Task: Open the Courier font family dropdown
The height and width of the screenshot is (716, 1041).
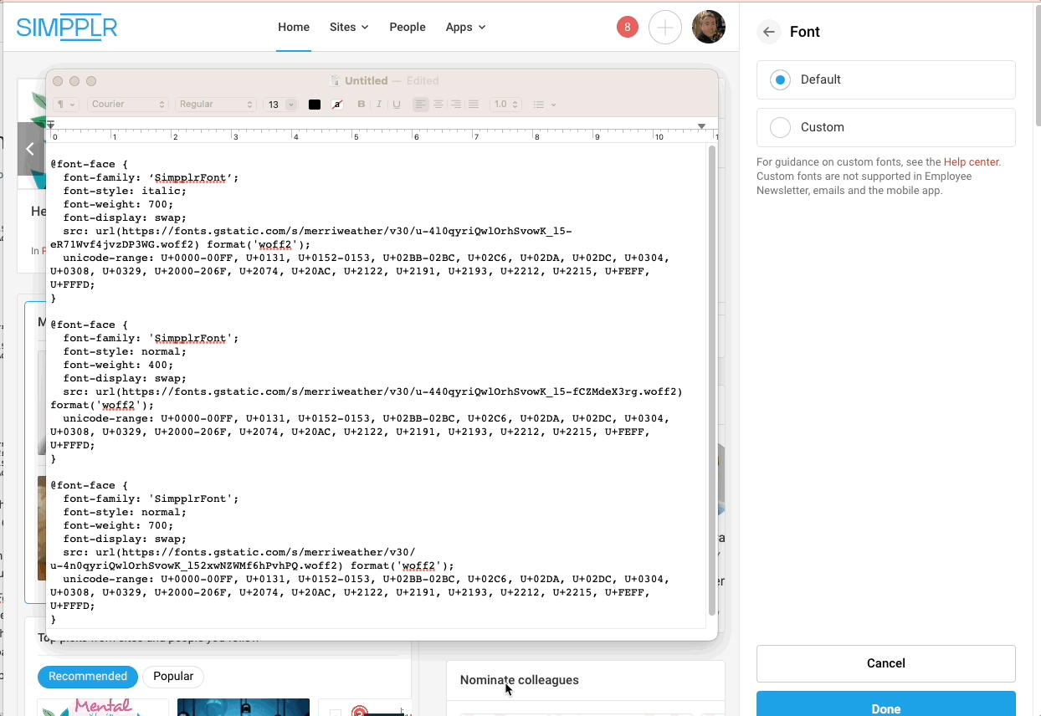Action: 127,104
